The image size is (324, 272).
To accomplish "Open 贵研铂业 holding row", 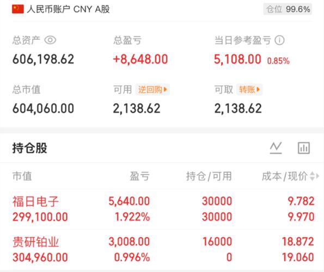I will (x=163, y=249).
